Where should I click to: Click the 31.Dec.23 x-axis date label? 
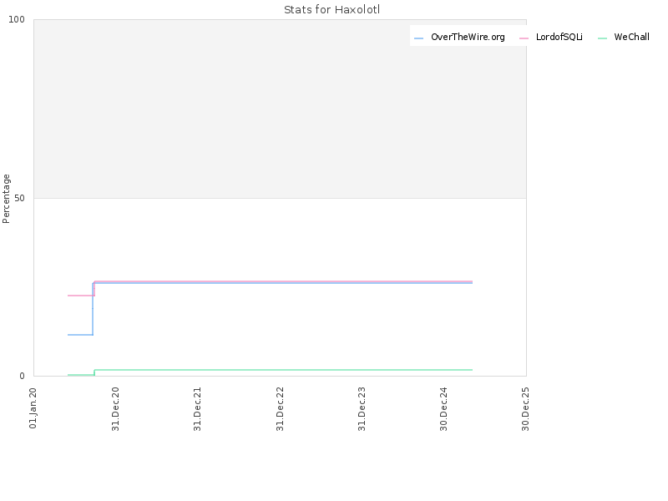362,409
